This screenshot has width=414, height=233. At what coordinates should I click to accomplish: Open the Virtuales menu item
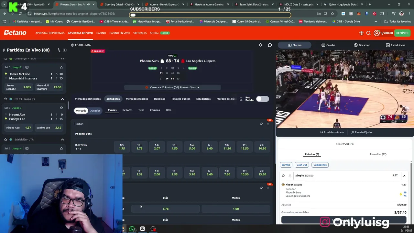tap(140, 33)
